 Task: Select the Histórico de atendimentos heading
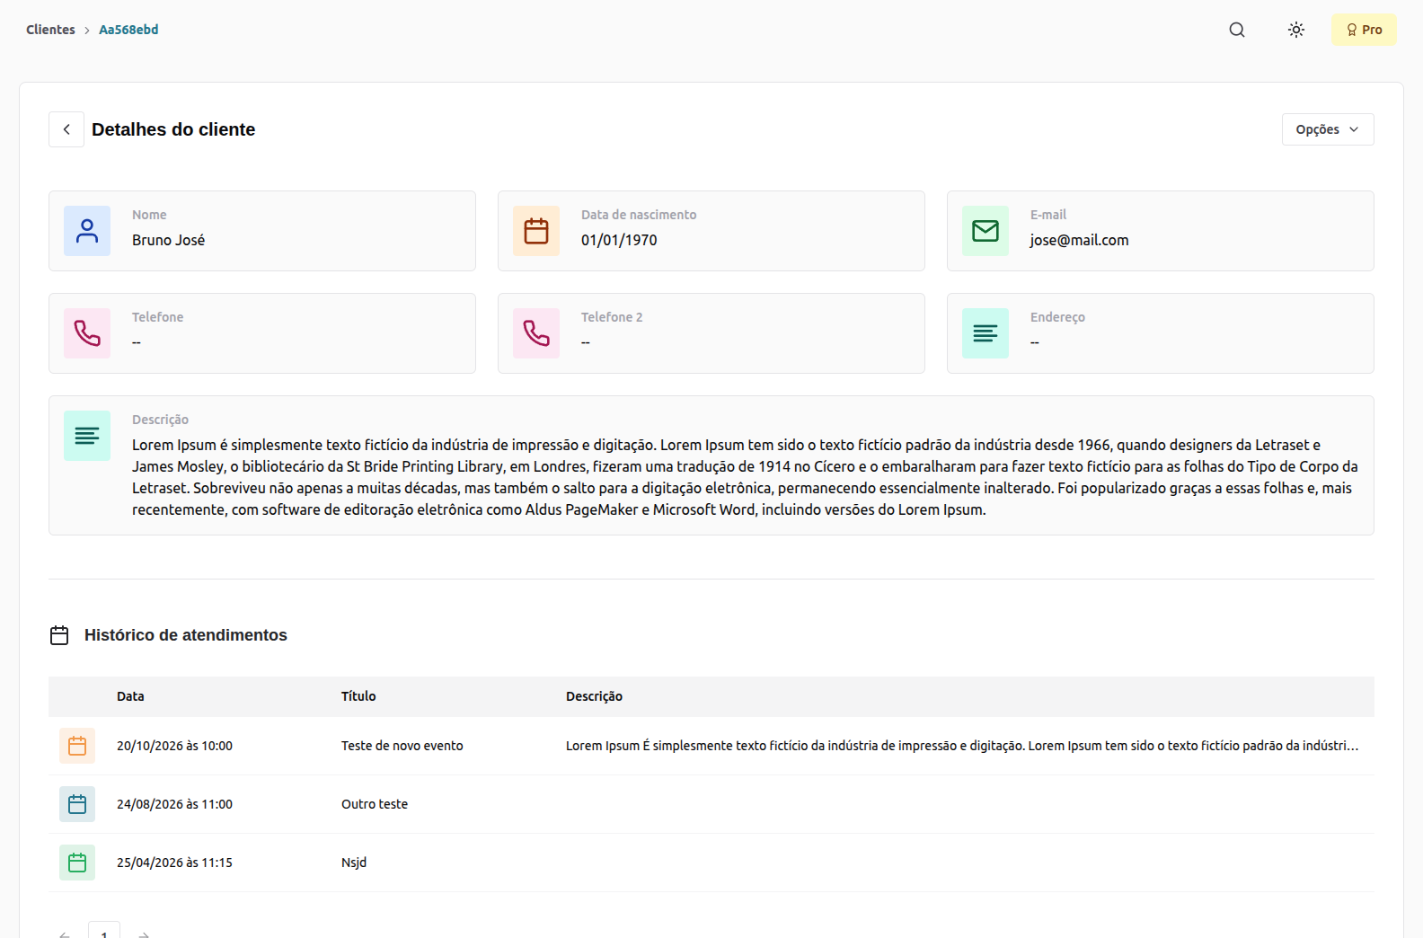[186, 635]
